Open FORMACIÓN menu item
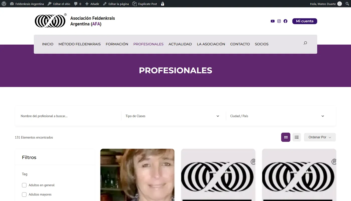Viewport: 351px width, 201px height. pos(117,44)
